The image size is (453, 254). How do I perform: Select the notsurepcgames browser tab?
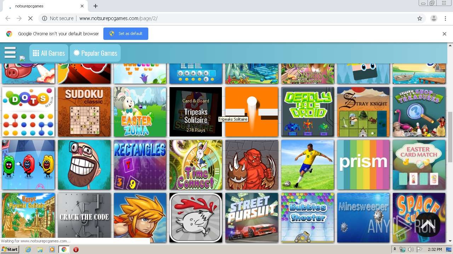click(45, 6)
